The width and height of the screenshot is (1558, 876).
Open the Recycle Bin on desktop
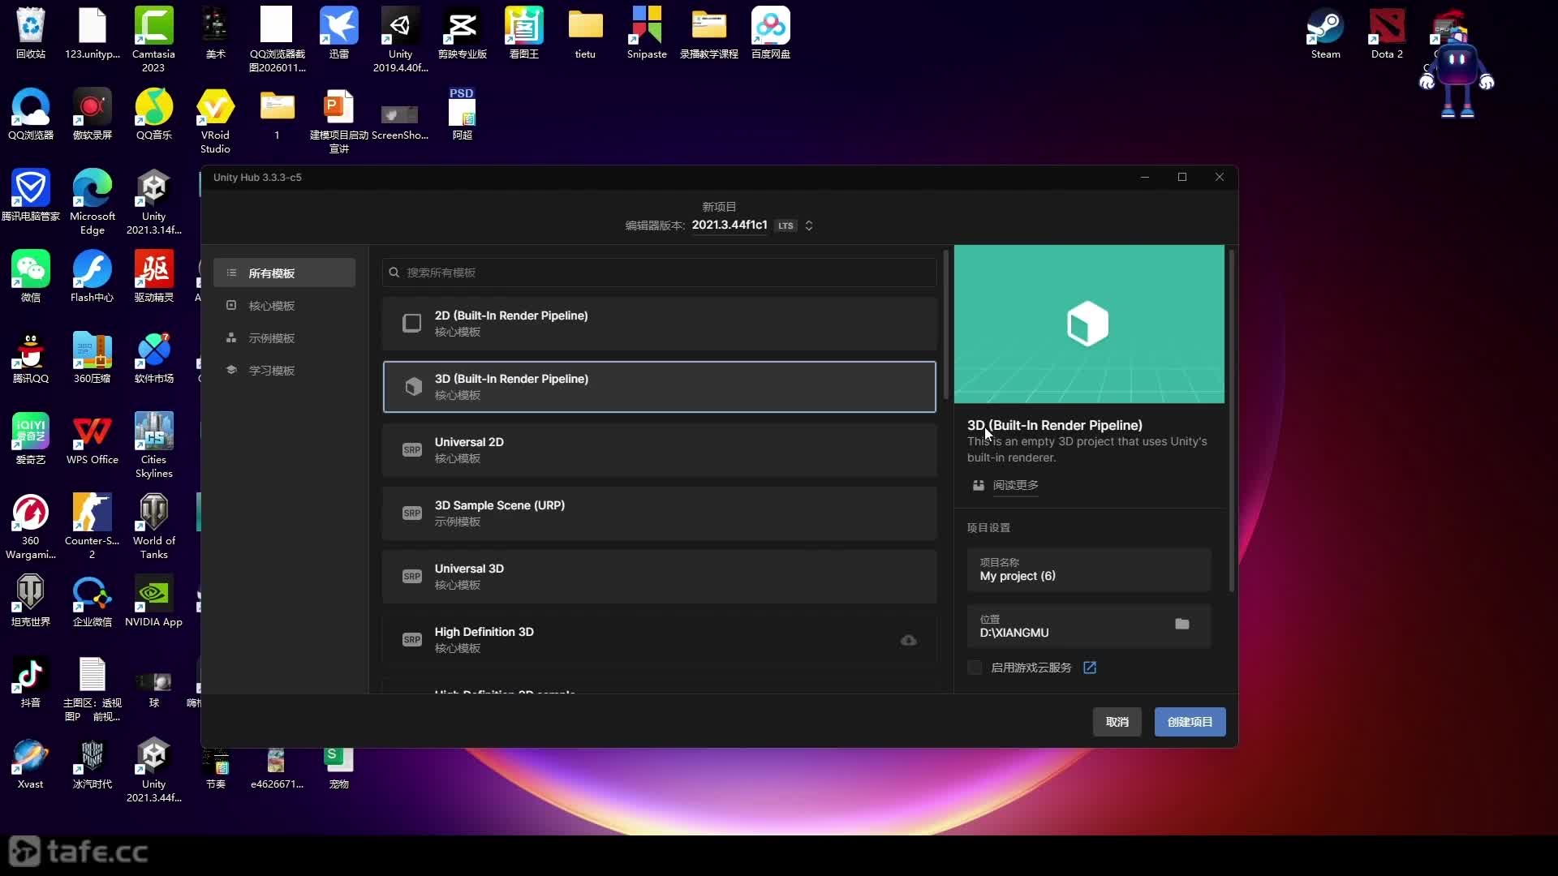[x=31, y=34]
